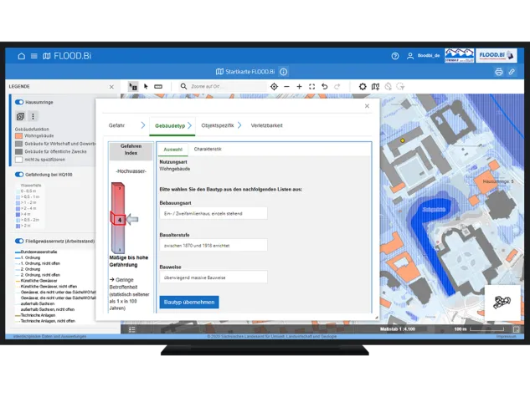
Task: Select the measure ruler tool
Action: 158,86
